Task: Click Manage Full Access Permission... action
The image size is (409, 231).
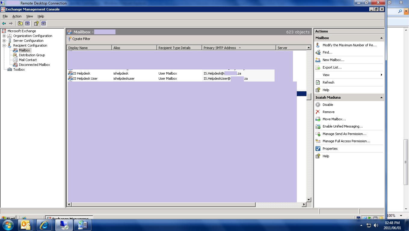Action: tap(346, 141)
